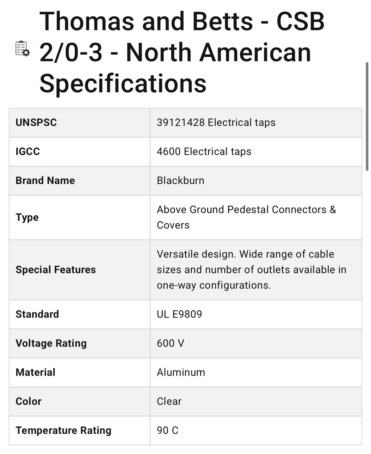Click the UNSPSC row label
The height and width of the screenshot is (454, 371).
(36, 122)
